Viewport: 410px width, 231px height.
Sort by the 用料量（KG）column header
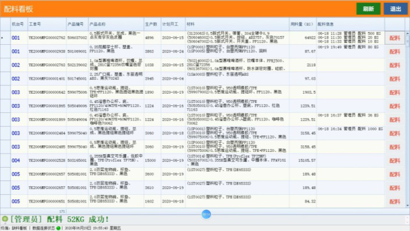tap(303, 24)
